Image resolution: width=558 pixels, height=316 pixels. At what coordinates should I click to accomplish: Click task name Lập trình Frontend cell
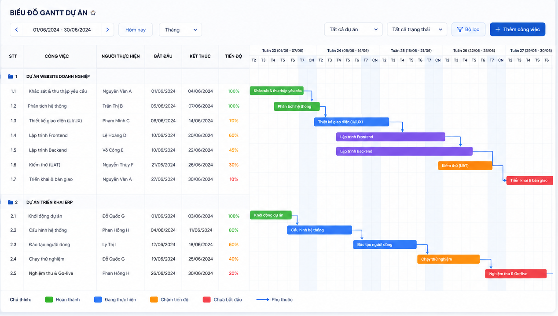pyautogui.click(x=48, y=135)
